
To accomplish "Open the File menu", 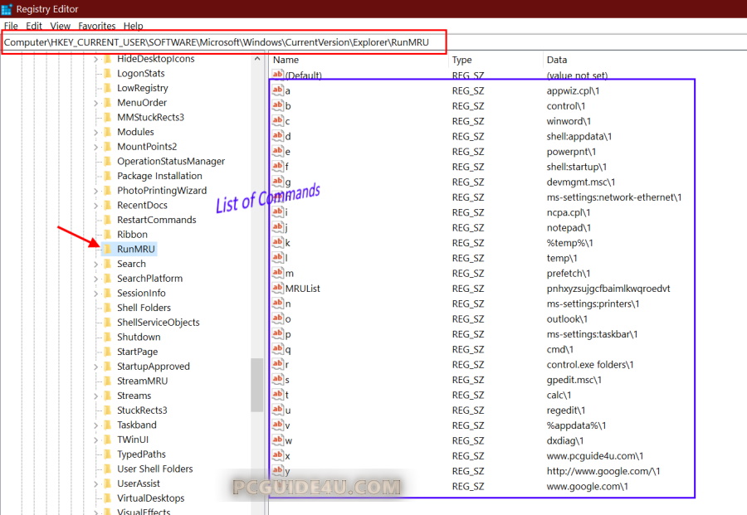I will [11, 26].
